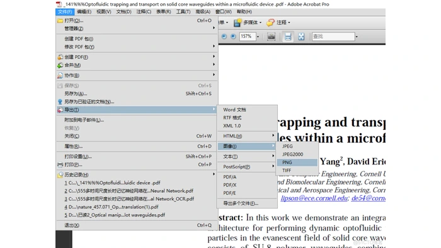The image size is (441, 248).
Task: Click the zoom in plus icon
Action: 233,36
